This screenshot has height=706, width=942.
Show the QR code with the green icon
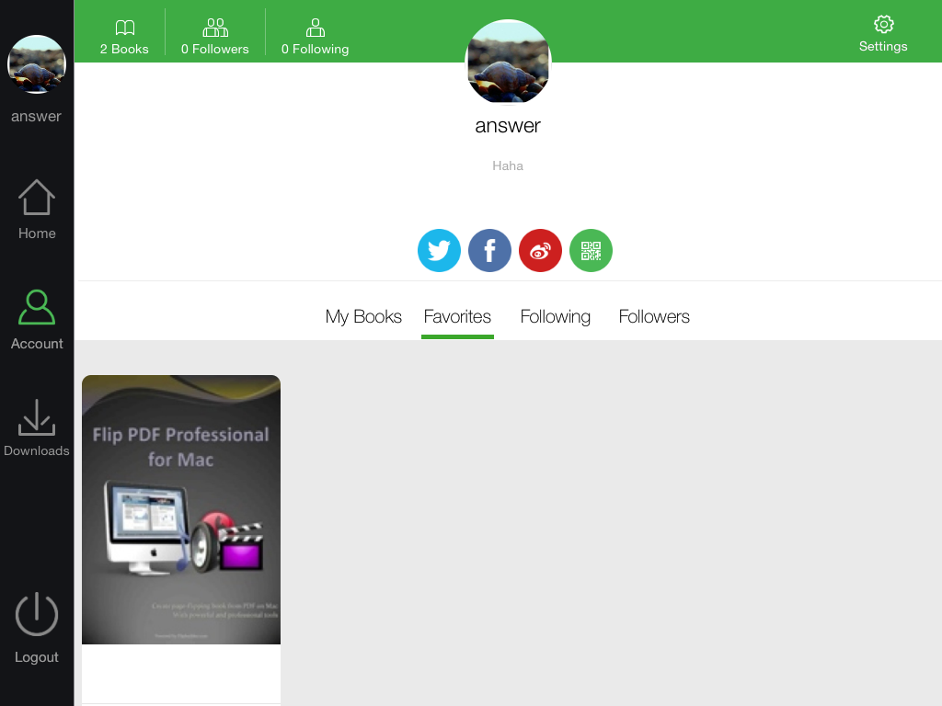coord(591,250)
